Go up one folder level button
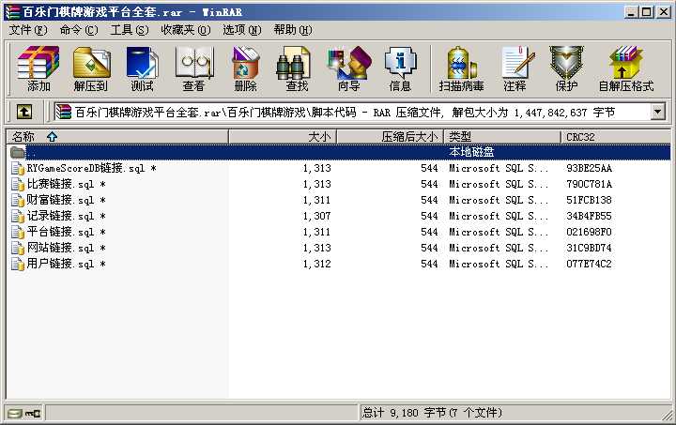This screenshot has height=425, width=676. [24, 112]
